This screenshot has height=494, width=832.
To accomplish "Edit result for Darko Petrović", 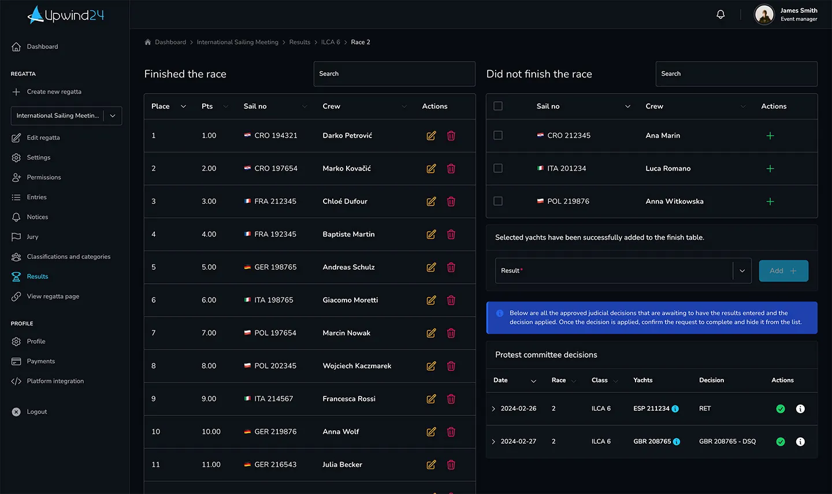I will (431, 136).
